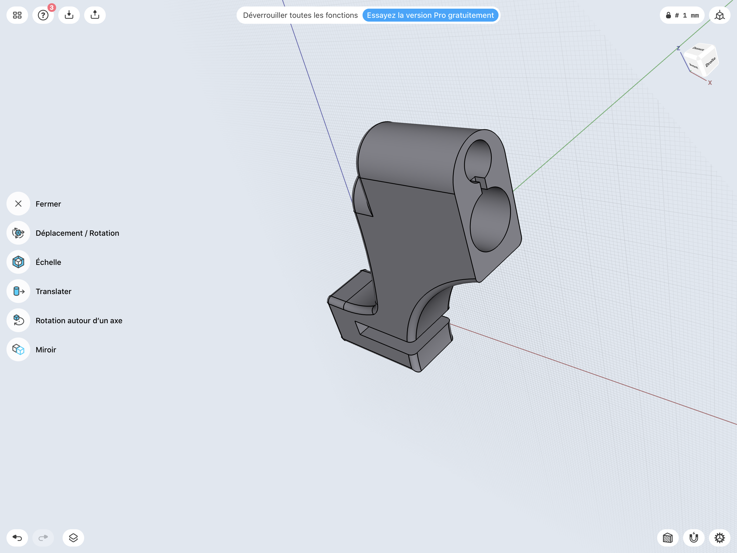Image resolution: width=737 pixels, height=553 pixels.
Task: Open the items layers panel icon
Action: point(73,538)
